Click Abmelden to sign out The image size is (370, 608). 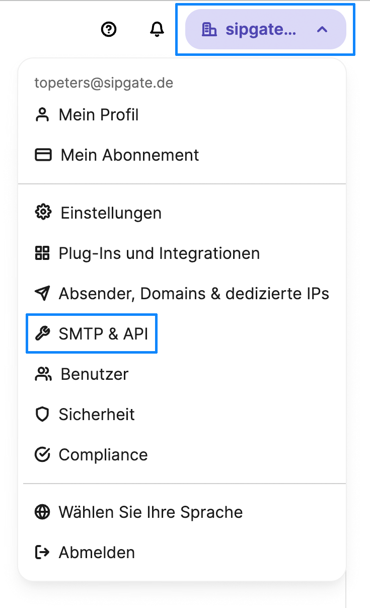pos(97,552)
